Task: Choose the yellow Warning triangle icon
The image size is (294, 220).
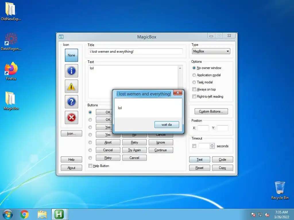Action: (x=71, y=86)
